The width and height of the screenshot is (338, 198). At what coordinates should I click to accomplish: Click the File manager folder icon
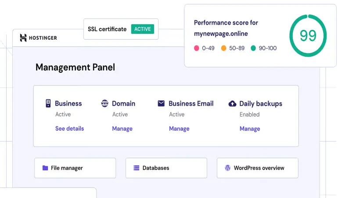tap(45, 168)
